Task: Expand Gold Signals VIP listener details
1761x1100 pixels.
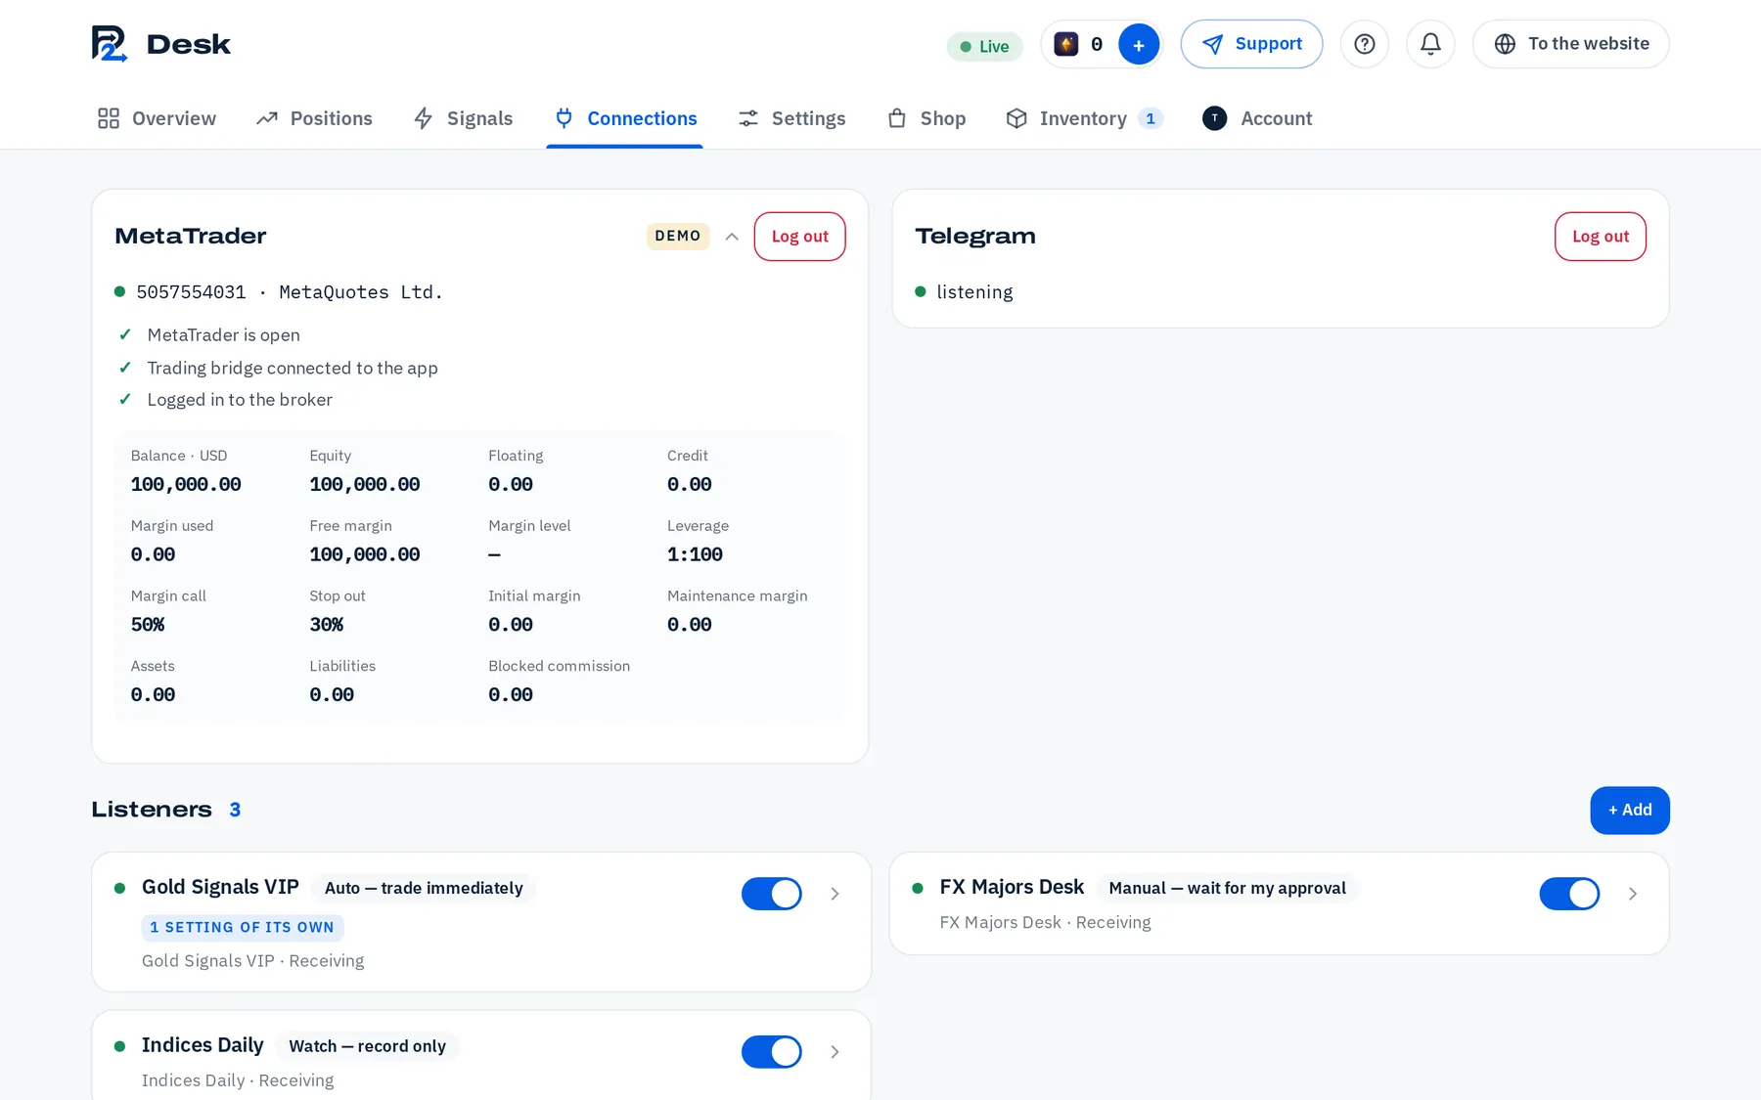Action: click(835, 894)
